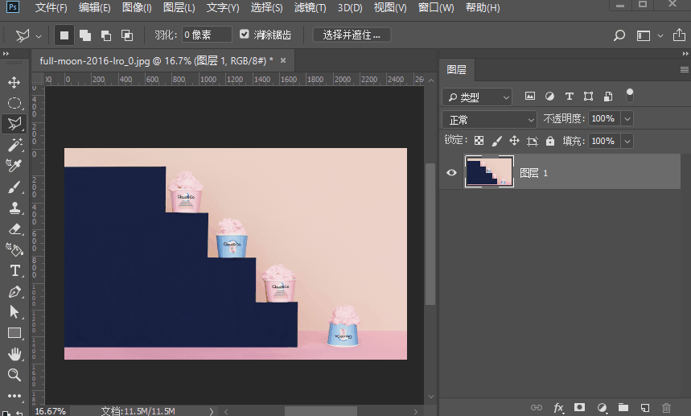Select the Brush tool
The image size is (691, 416).
coord(14,187)
